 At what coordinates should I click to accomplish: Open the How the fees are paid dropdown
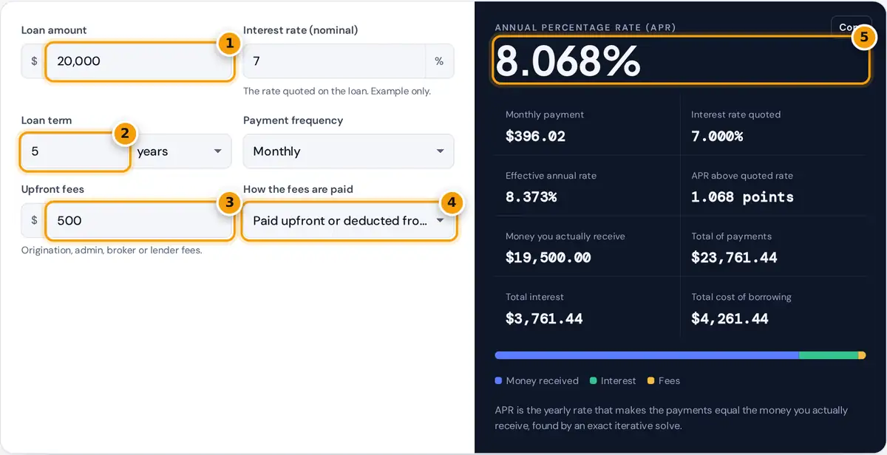(x=349, y=221)
